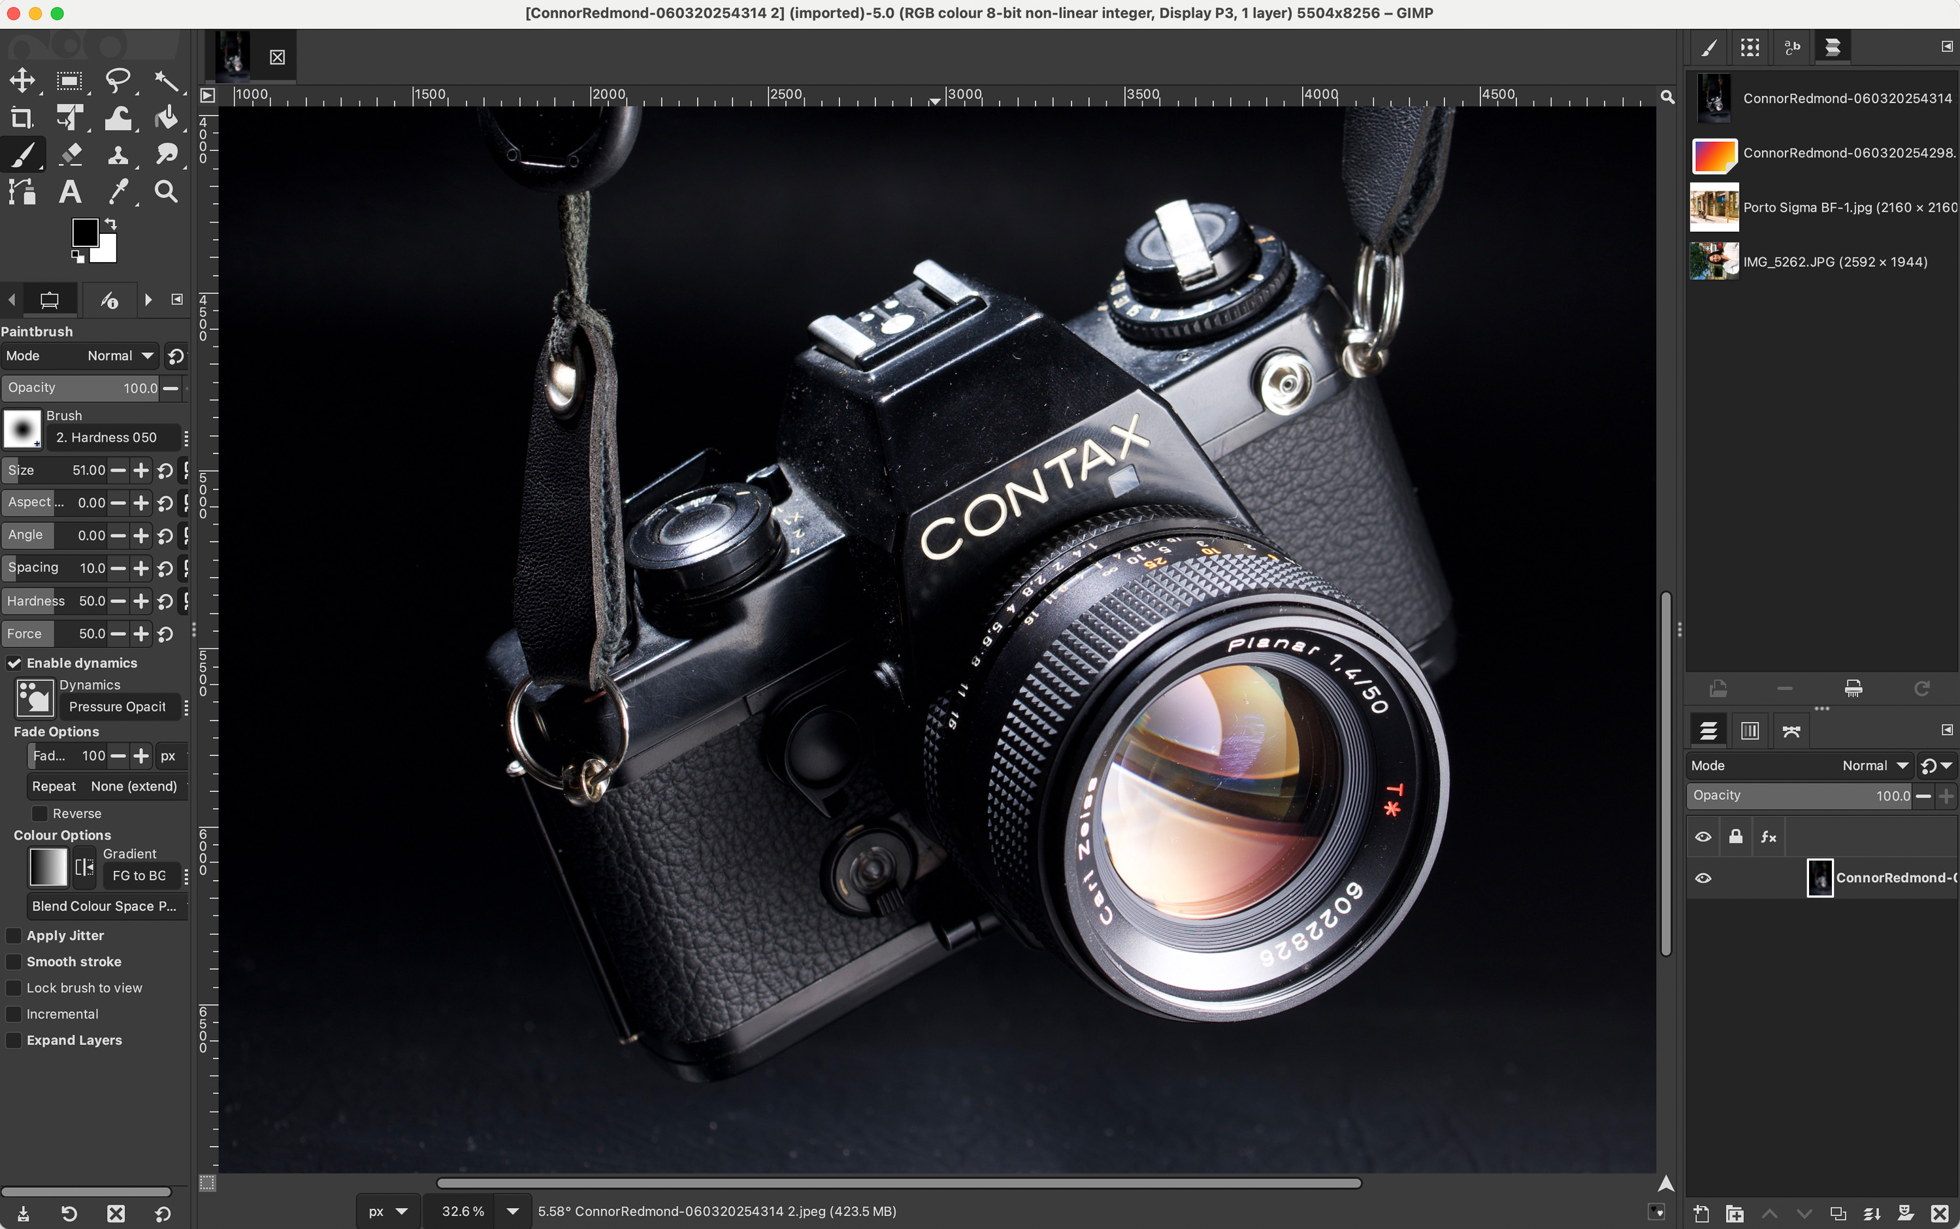Toggle Enable dynamics checkbox
The height and width of the screenshot is (1229, 1960).
coord(14,663)
